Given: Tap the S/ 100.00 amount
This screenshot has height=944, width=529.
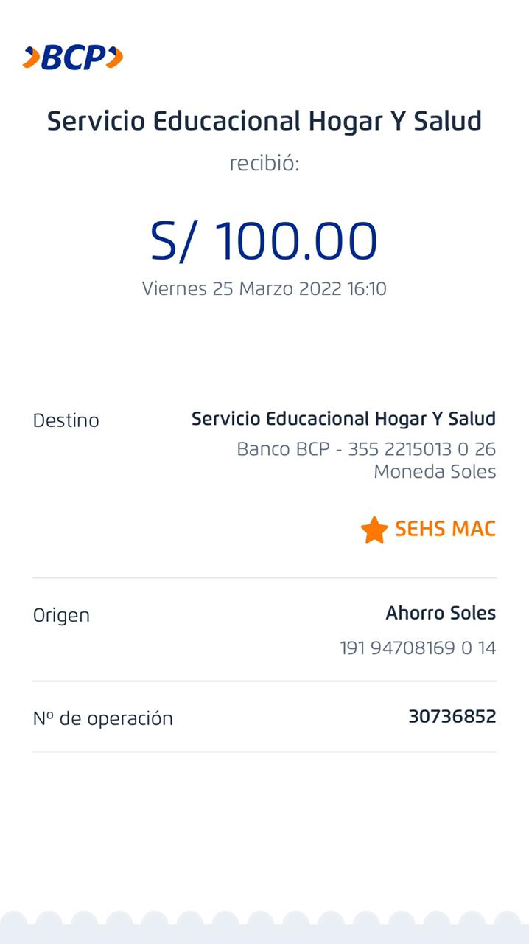Looking at the screenshot, I should (264, 241).
